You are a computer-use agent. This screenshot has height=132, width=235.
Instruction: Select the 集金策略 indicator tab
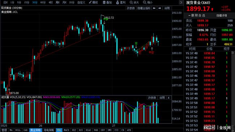pos(35,130)
